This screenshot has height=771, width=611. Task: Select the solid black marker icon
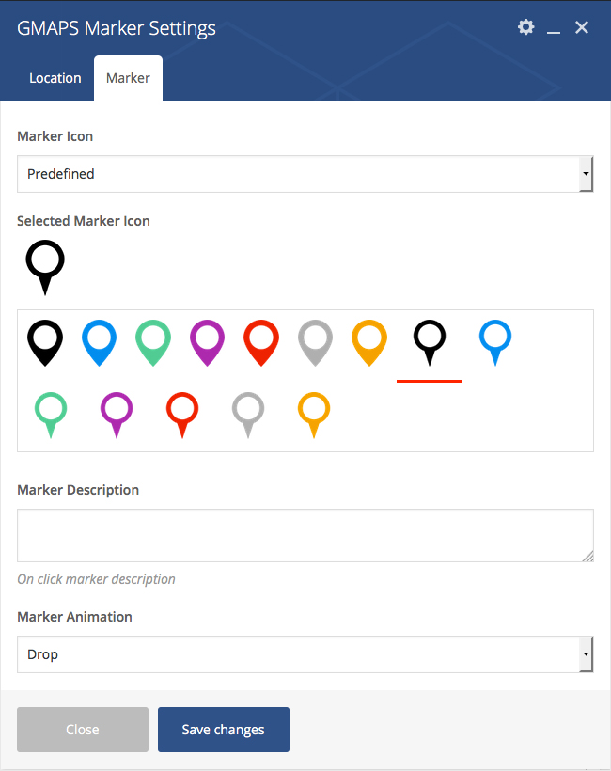coord(45,343)
